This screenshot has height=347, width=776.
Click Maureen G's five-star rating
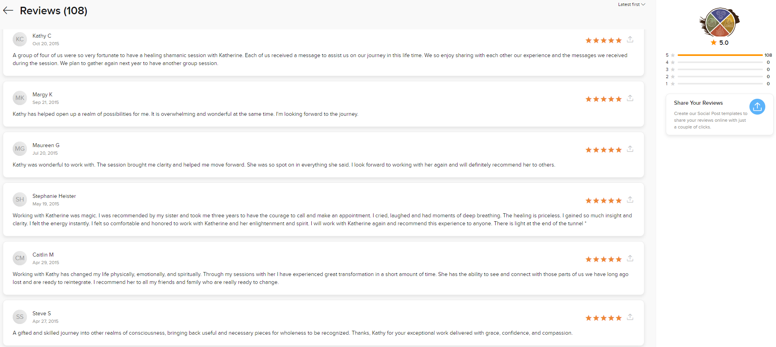click(604, 150)
